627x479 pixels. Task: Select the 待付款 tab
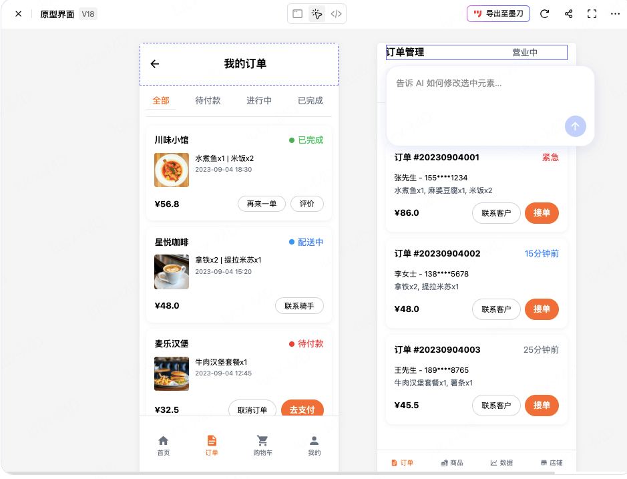click(x=208, y=100)
